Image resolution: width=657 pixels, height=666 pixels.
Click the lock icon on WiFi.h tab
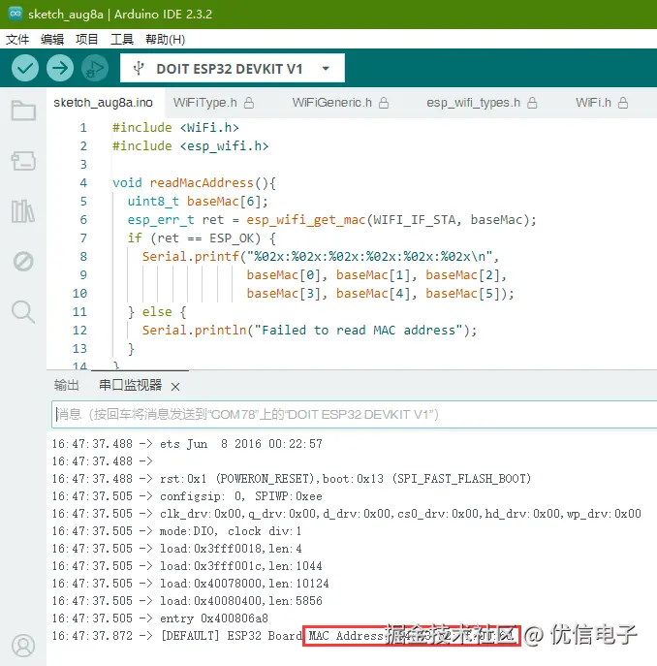click(x=623, y=103)
